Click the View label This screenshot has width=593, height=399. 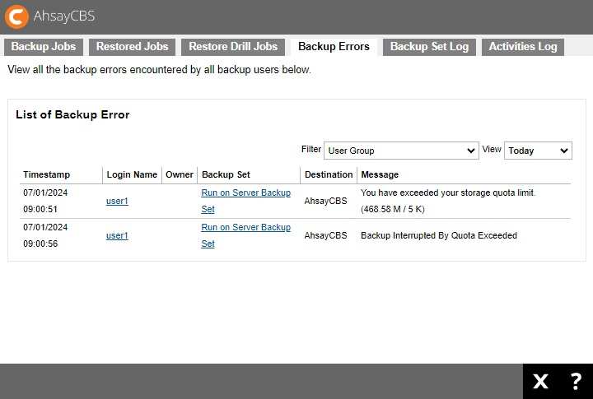tap(492, 149)
